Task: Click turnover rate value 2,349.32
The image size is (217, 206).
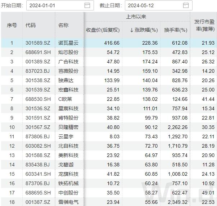Action: [178, 202]
